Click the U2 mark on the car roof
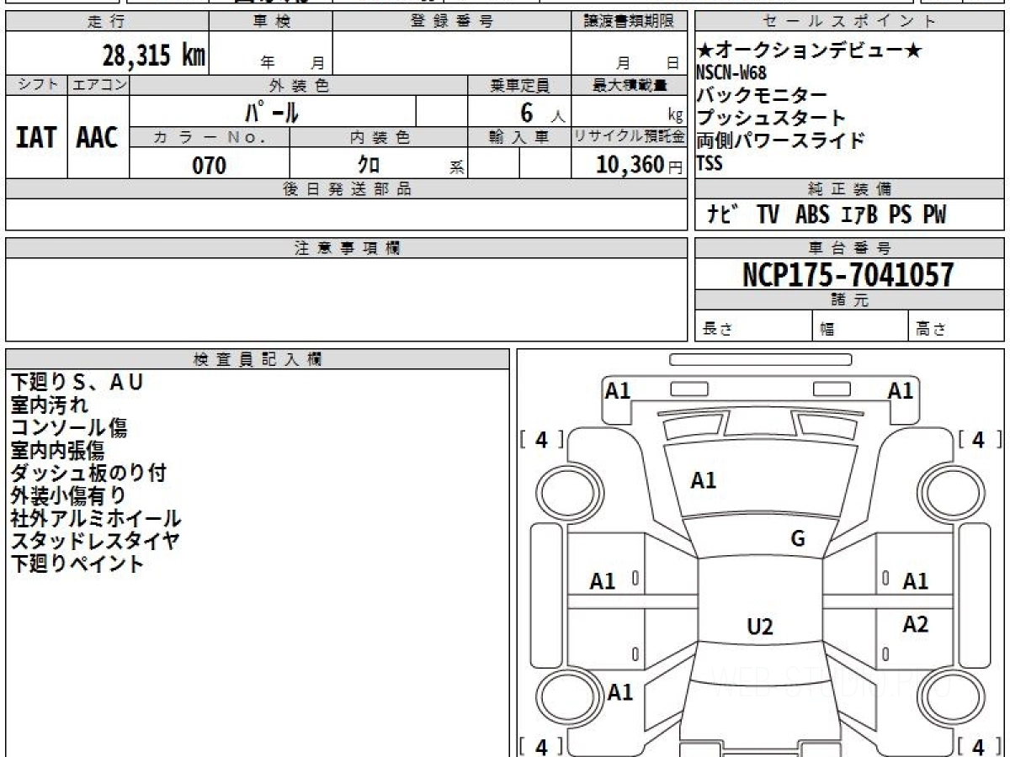1010x757 pixels. [x=760, y=627]
